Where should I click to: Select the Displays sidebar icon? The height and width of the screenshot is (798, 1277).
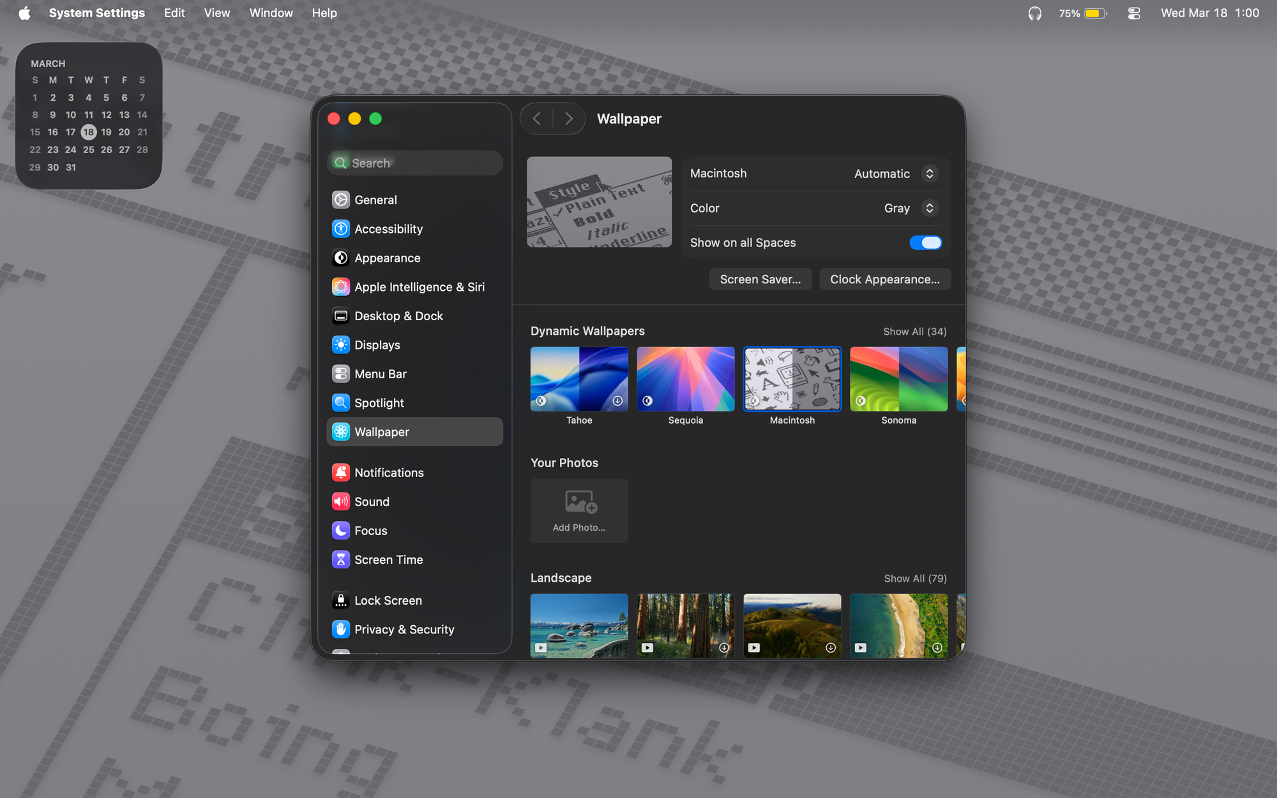tap(341, 345)
